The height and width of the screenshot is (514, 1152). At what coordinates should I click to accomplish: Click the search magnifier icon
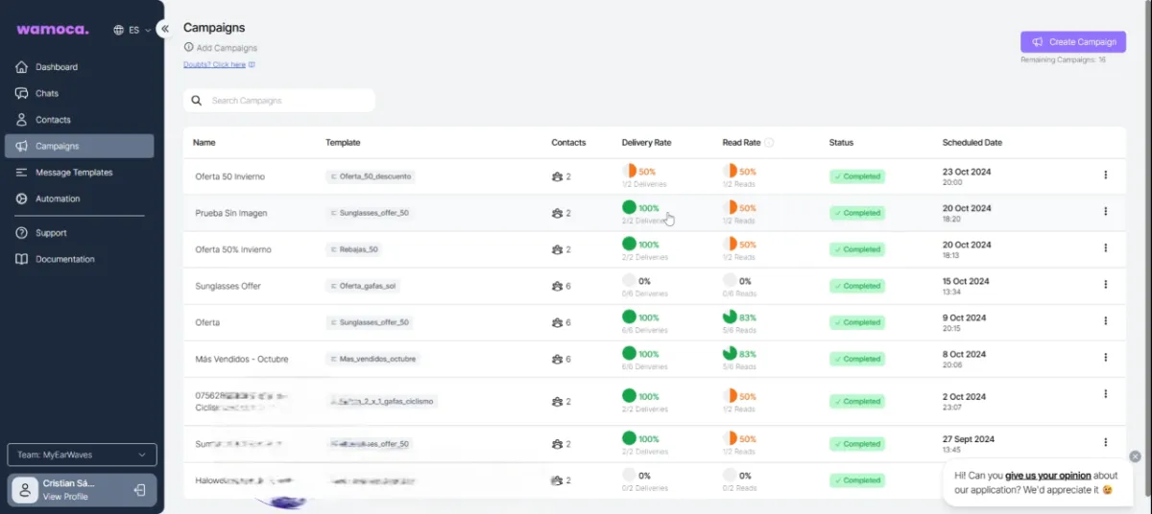click(197, 101)
